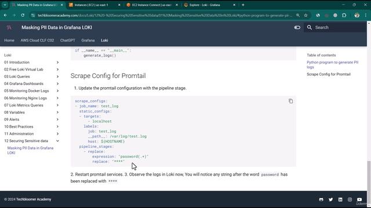
Task: Open the Twitter footer icon
Action: point(330,199)
